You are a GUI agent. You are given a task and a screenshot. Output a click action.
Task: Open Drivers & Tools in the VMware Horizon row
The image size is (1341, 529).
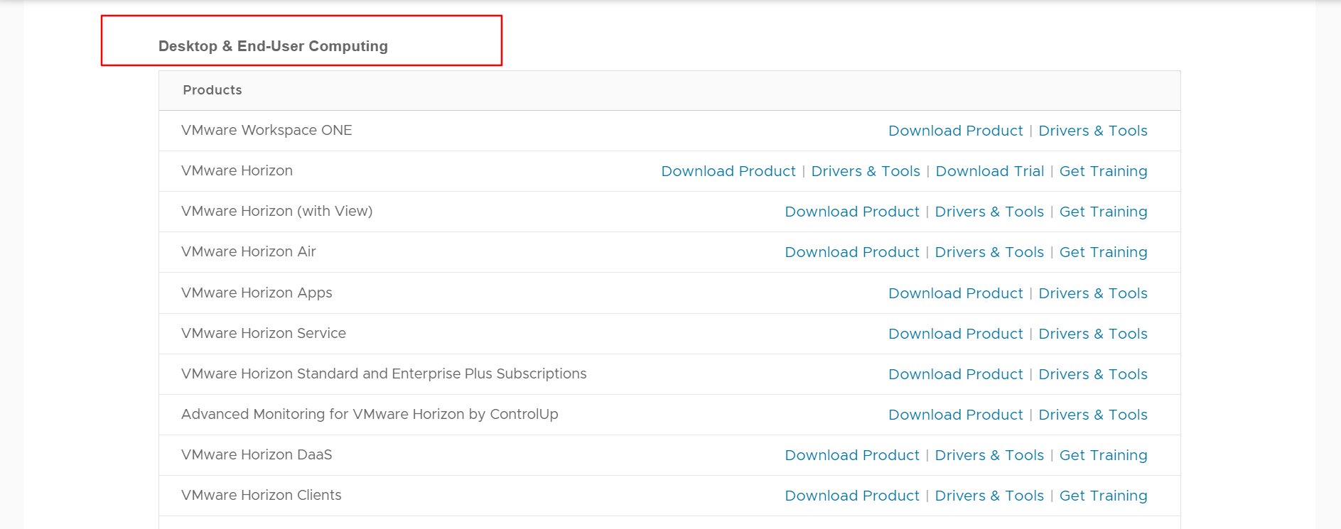[x=866, y=171]
